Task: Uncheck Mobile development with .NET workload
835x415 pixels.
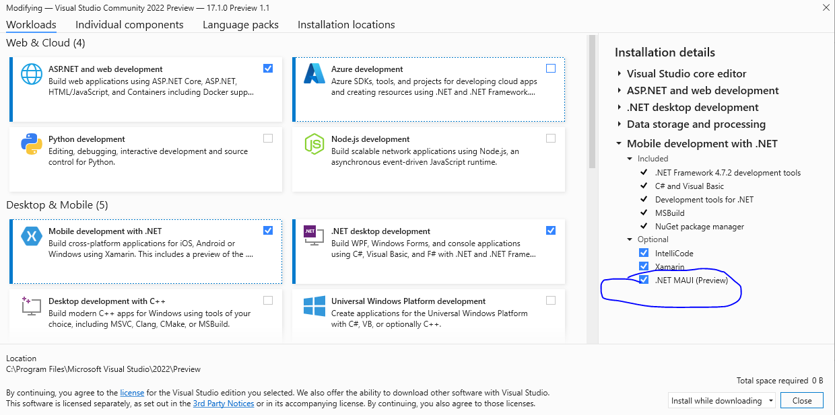Action: pyautogui.click(x=268, y=230)
